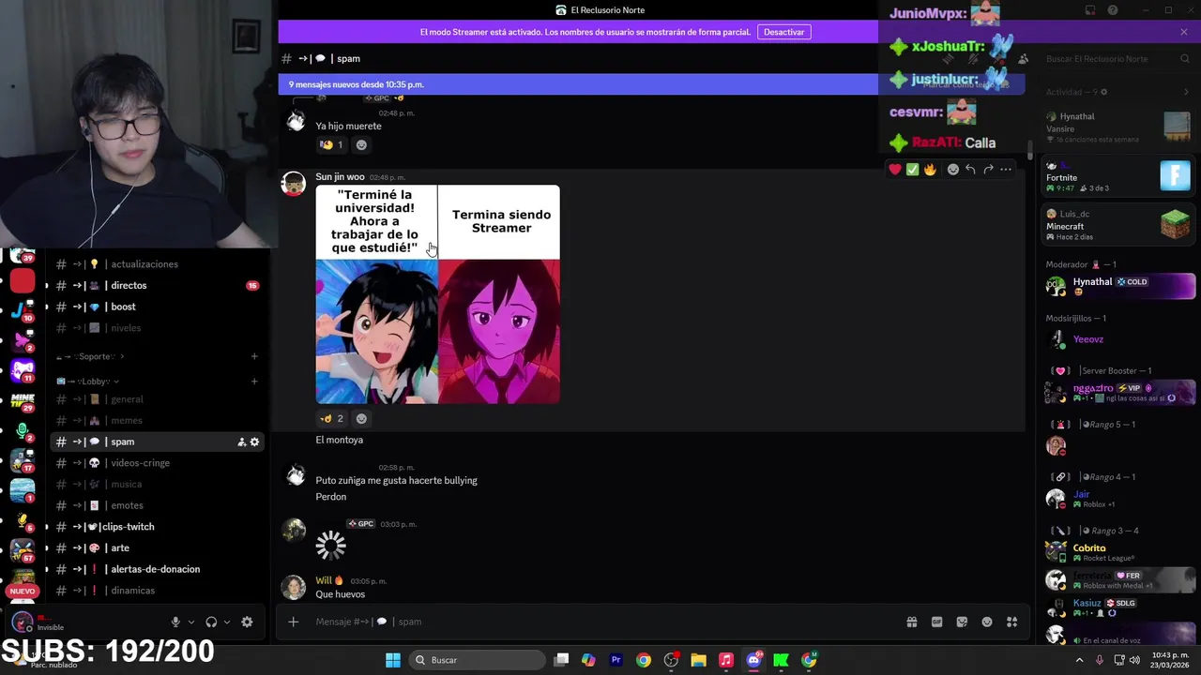The height and width of the screenshot is (675, 1201).
Task: Add reaction to Ya hijo muerete message
Action: pyautogui.click(x=361, y=144)
